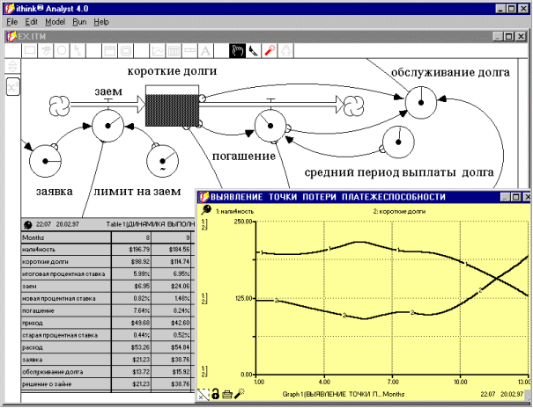Click the printer icon on the graph

[x=227, y=394]
